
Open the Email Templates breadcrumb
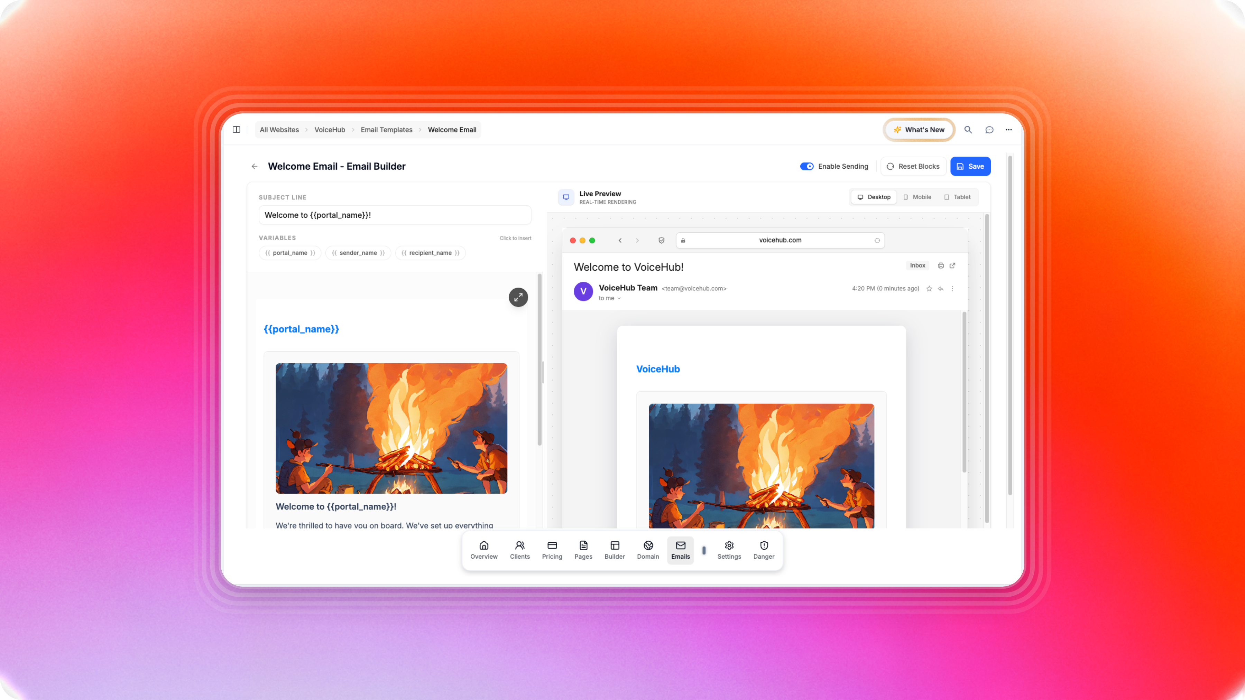pos(386,130)
